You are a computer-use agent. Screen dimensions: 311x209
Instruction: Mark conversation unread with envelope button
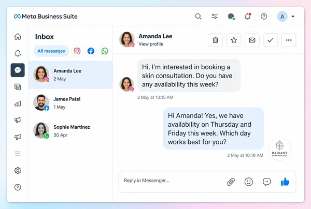coord(252,40)
